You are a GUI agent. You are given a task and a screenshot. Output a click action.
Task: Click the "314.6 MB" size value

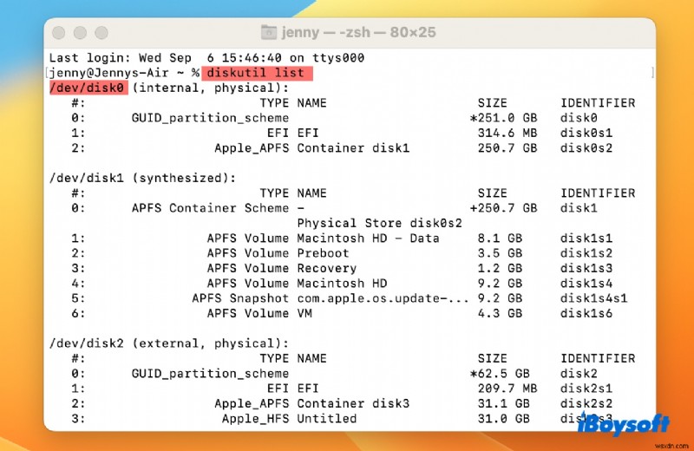(507, 134)
